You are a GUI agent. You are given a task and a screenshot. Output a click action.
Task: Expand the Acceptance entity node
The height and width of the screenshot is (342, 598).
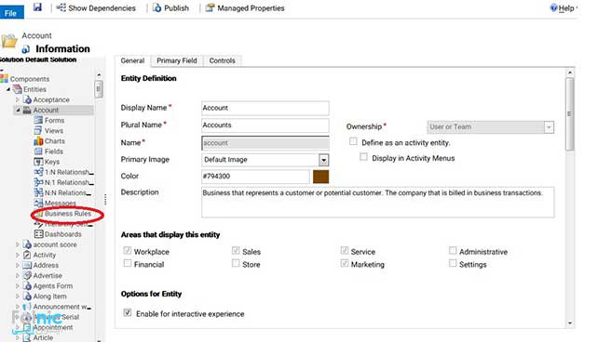tap(18, 99)
